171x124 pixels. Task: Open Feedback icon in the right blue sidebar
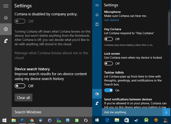tap(97, 103)
